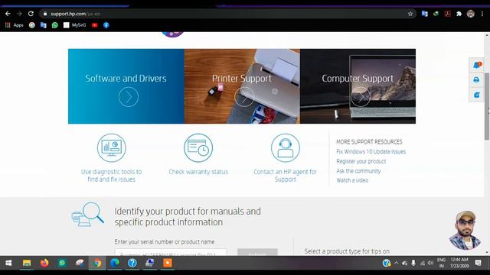Open the WhatsApp bookmark

(x=55, y=25)
